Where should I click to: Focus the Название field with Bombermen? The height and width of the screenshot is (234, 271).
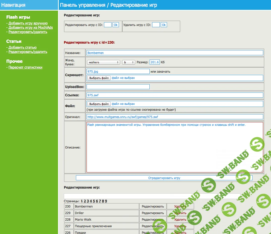click(175, 53)
